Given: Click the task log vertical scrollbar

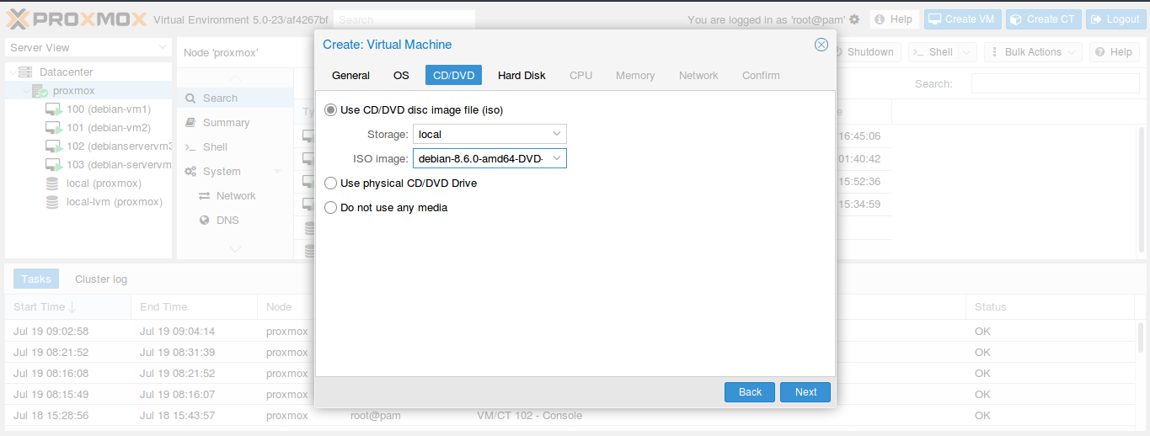Looking at the screenshot, I should [1141, 337].
